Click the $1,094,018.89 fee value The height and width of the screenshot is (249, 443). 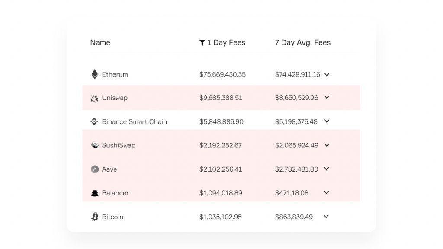coord(221,193)
